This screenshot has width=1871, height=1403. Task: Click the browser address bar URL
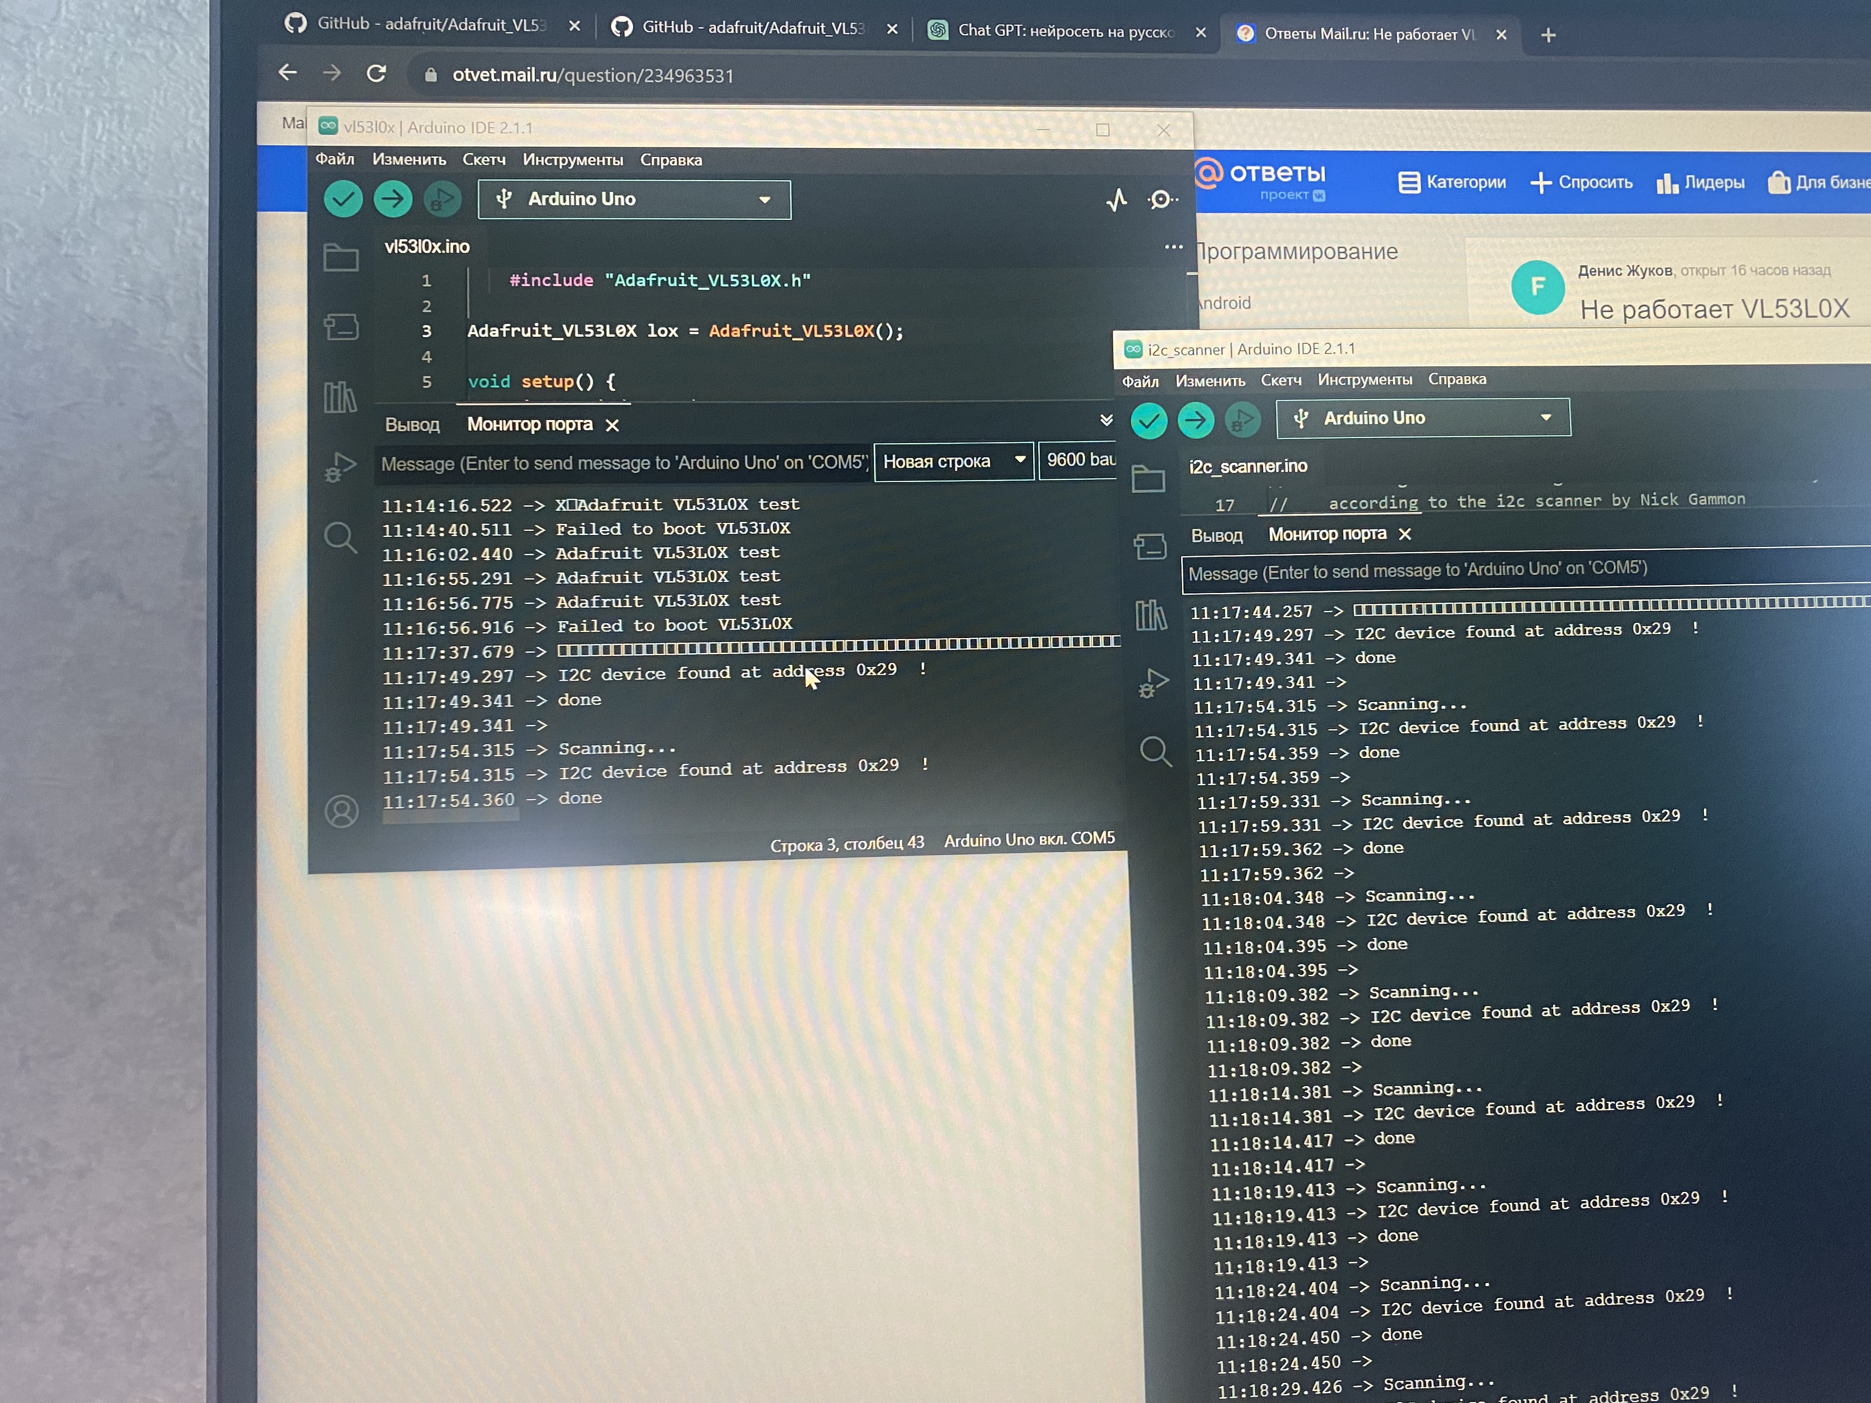[x=592, y=75]
